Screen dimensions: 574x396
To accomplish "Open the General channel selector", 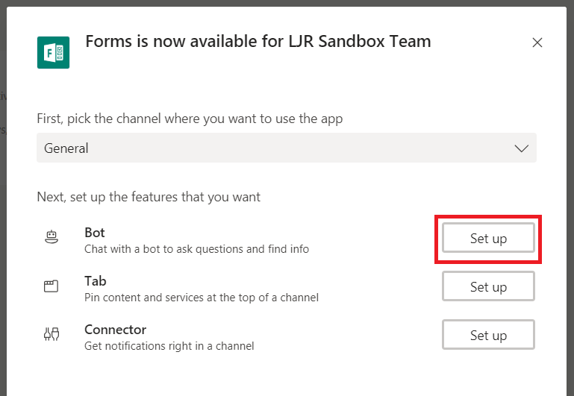I will [x=287, y=148].
